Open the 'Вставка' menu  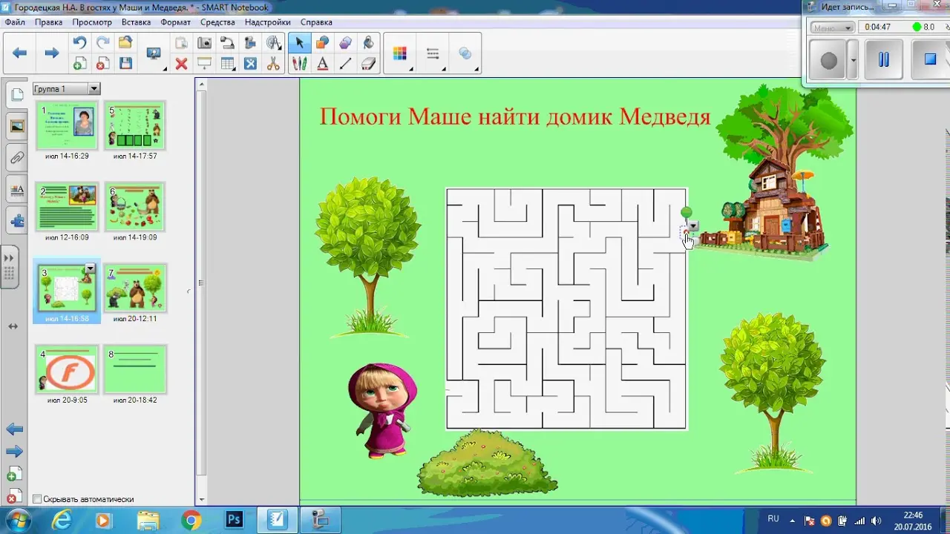[136, 22]
